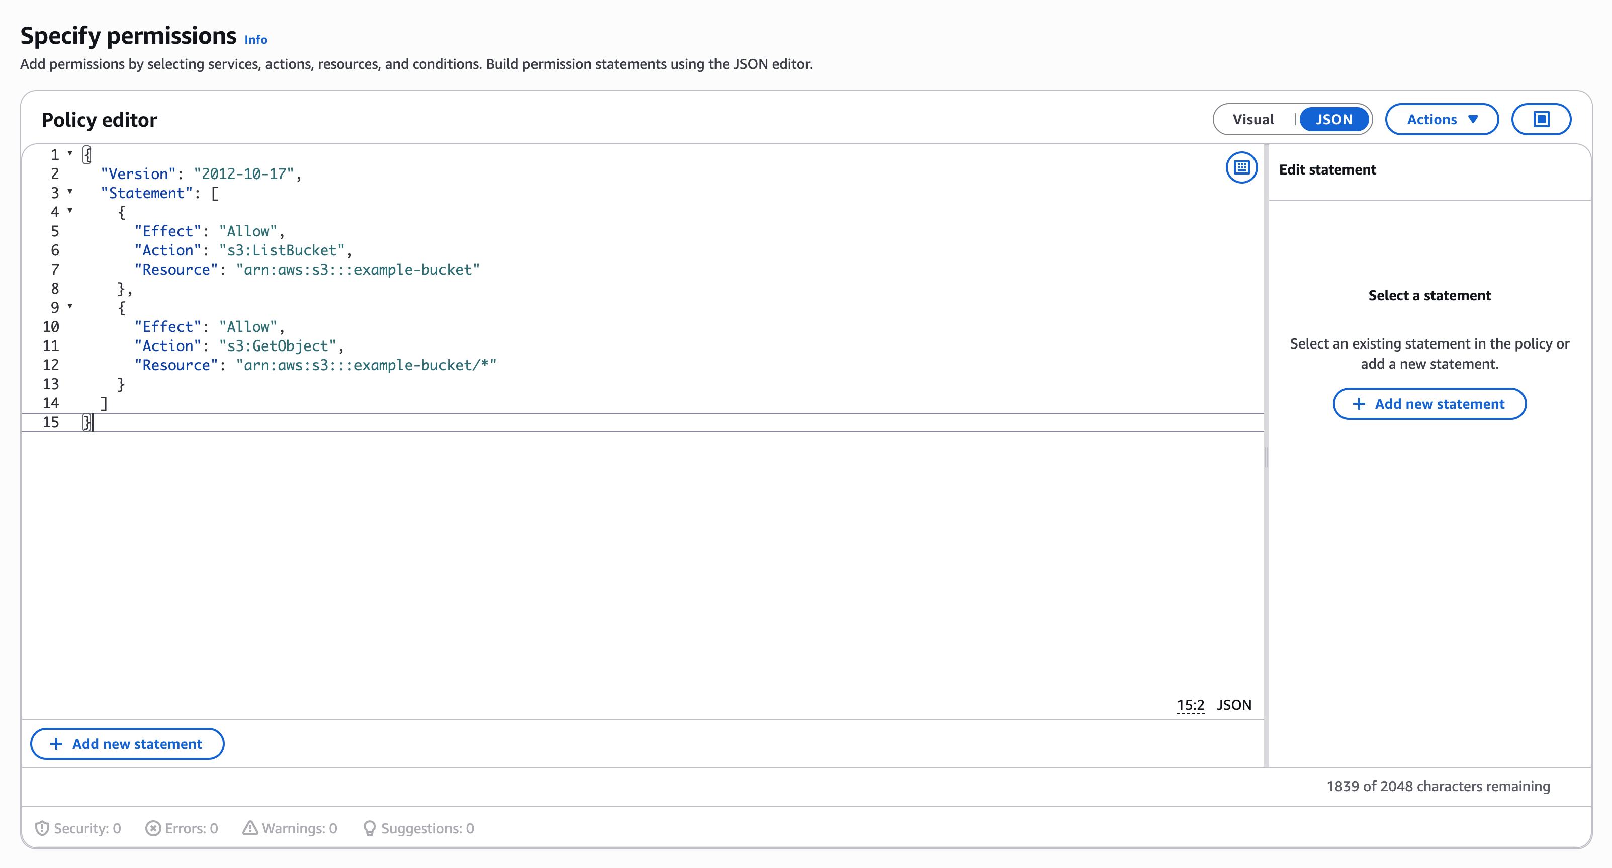Screen dimensions: 1612x868
Task: Open the Info link beside Specify permissions
Action: [255, 39]
